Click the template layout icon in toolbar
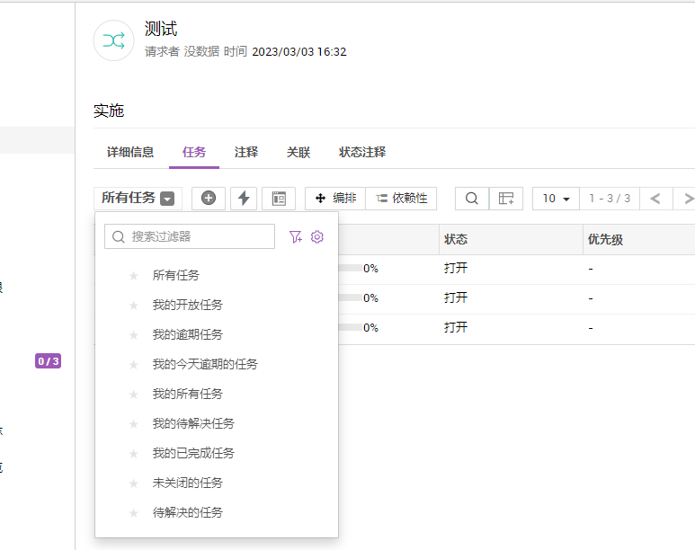Image resolution: width=695 pixels, height=550 pixels. click(279, 199)
